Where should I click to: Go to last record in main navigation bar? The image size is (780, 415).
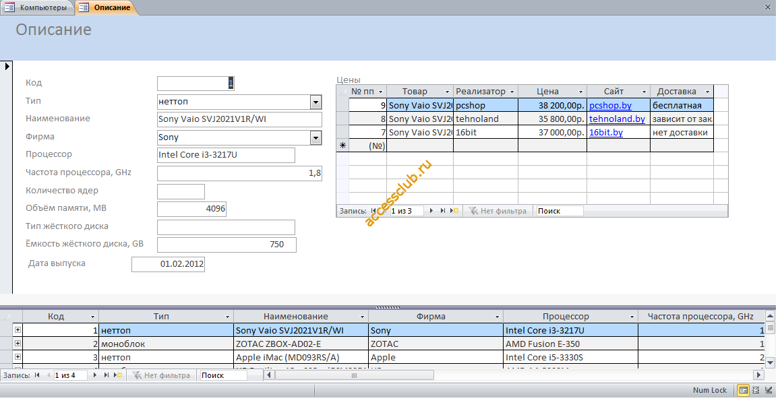(106, 375)
